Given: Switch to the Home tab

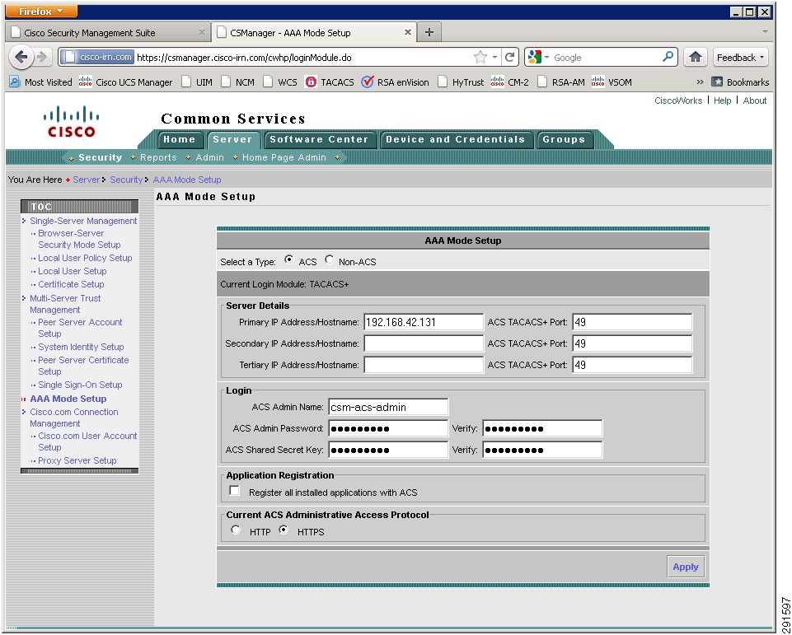Looking at the screenshot, I should click(x=180, y=139).
